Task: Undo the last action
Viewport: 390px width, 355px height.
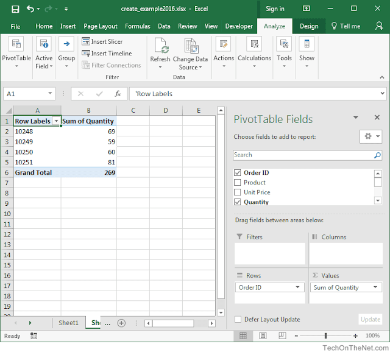Action: 30,9
